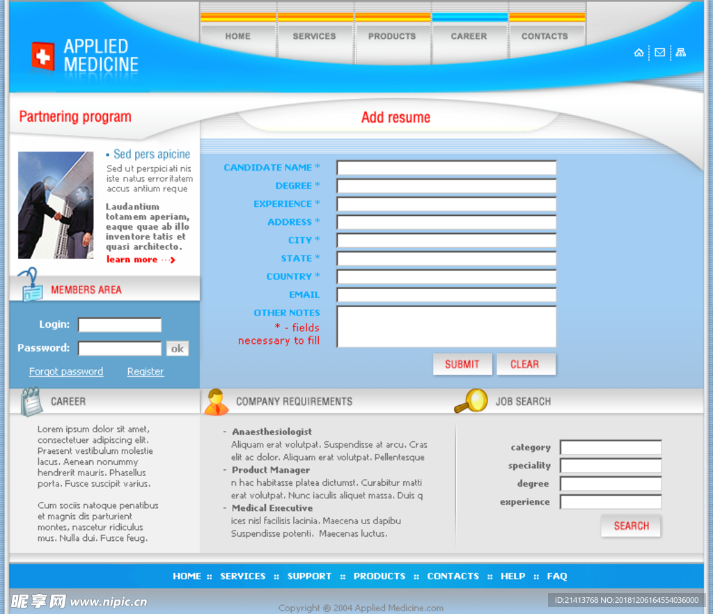The image size is (713, 614).
Task: Follow the Forgot password link
Action: click(x=66, y=372)
